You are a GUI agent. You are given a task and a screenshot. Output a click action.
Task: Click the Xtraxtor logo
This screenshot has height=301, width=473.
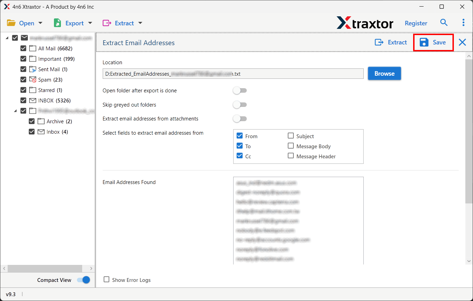[x=365, y=23]
